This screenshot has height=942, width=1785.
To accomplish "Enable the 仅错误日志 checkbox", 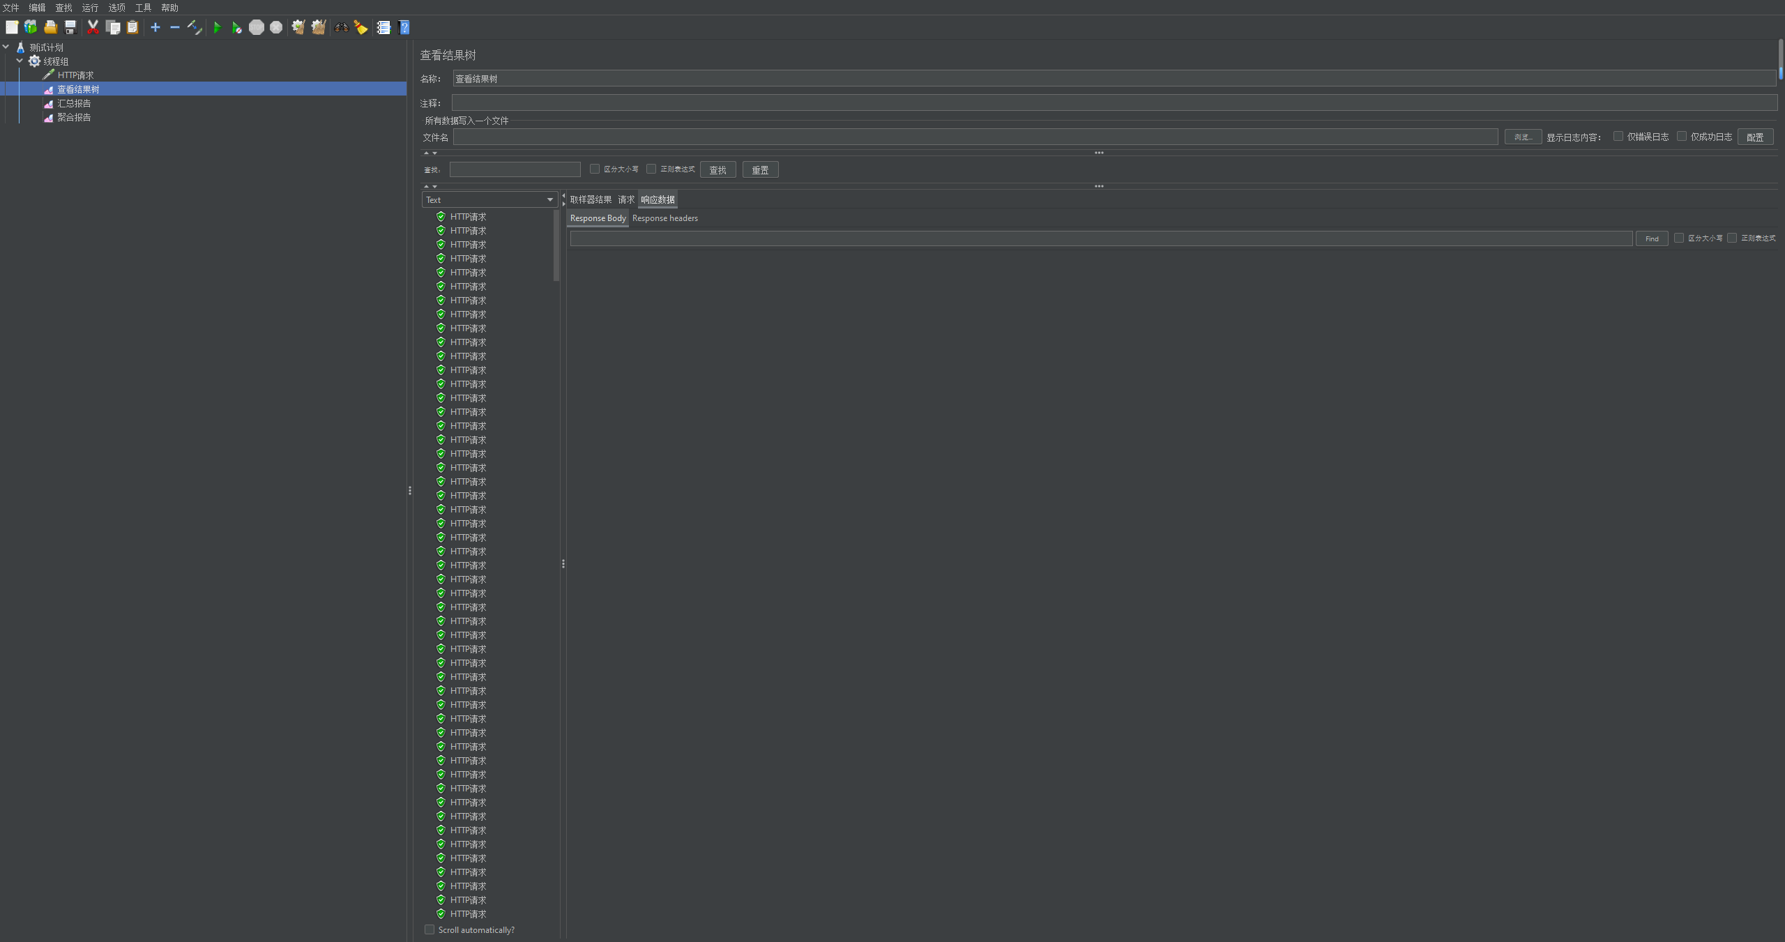I will coord(1618,137).
